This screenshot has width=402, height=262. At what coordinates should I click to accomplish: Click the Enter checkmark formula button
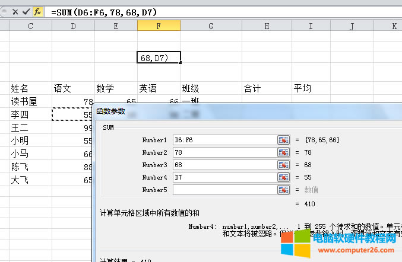26,11
